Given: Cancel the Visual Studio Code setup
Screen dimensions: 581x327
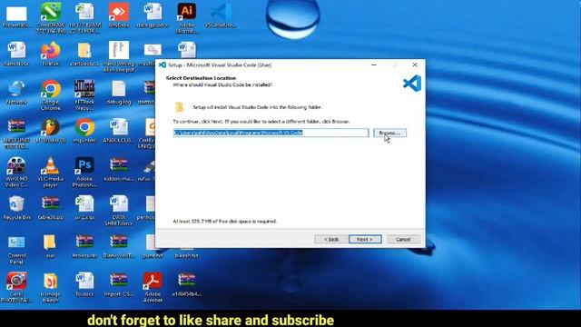Looking at the screenshot, I should [x=403, y=239].
